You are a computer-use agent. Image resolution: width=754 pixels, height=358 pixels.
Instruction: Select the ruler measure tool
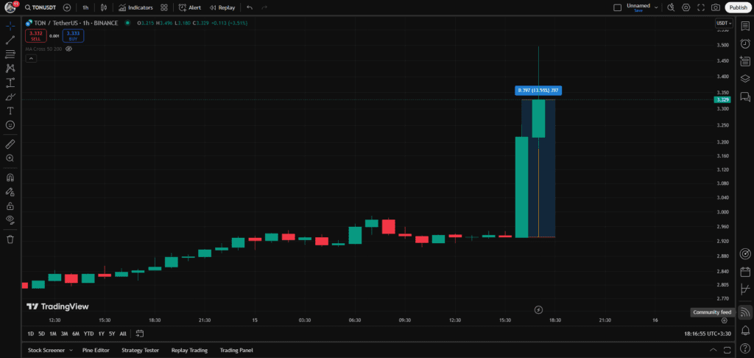(10, 144)
